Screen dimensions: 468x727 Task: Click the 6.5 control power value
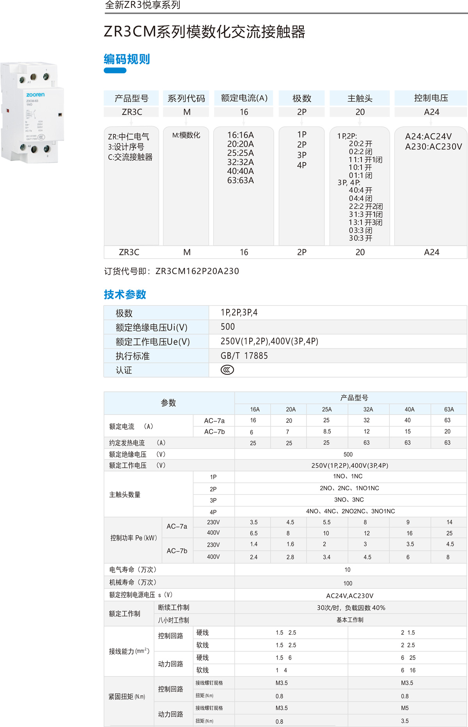point(254,533)
